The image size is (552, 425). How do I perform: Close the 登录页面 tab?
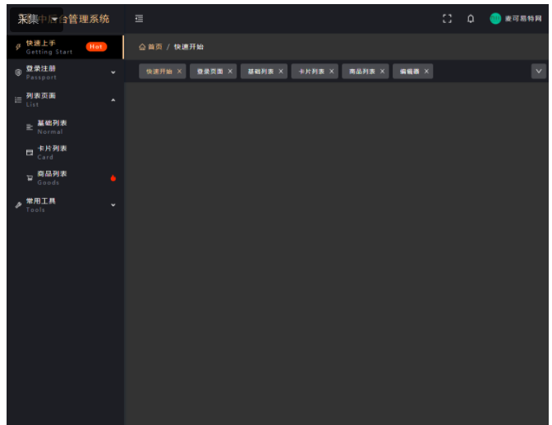pyautogui.click(x=230, y=72)
